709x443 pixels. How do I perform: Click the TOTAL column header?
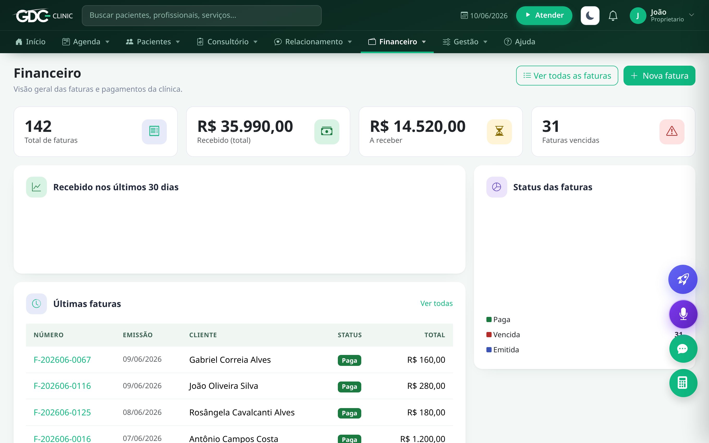[x=435, y=335]
